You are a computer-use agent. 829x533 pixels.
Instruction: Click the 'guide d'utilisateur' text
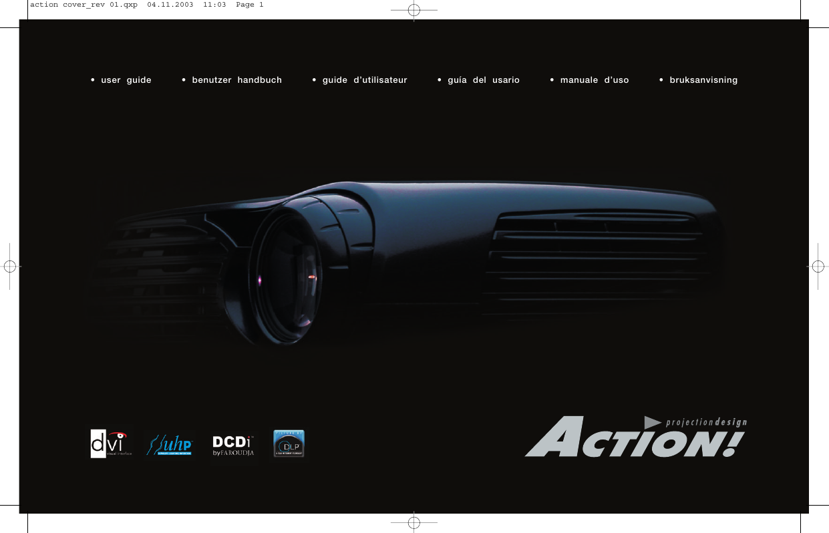click(x=365, y=80)
